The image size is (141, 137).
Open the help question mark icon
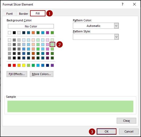coord(123,4)
